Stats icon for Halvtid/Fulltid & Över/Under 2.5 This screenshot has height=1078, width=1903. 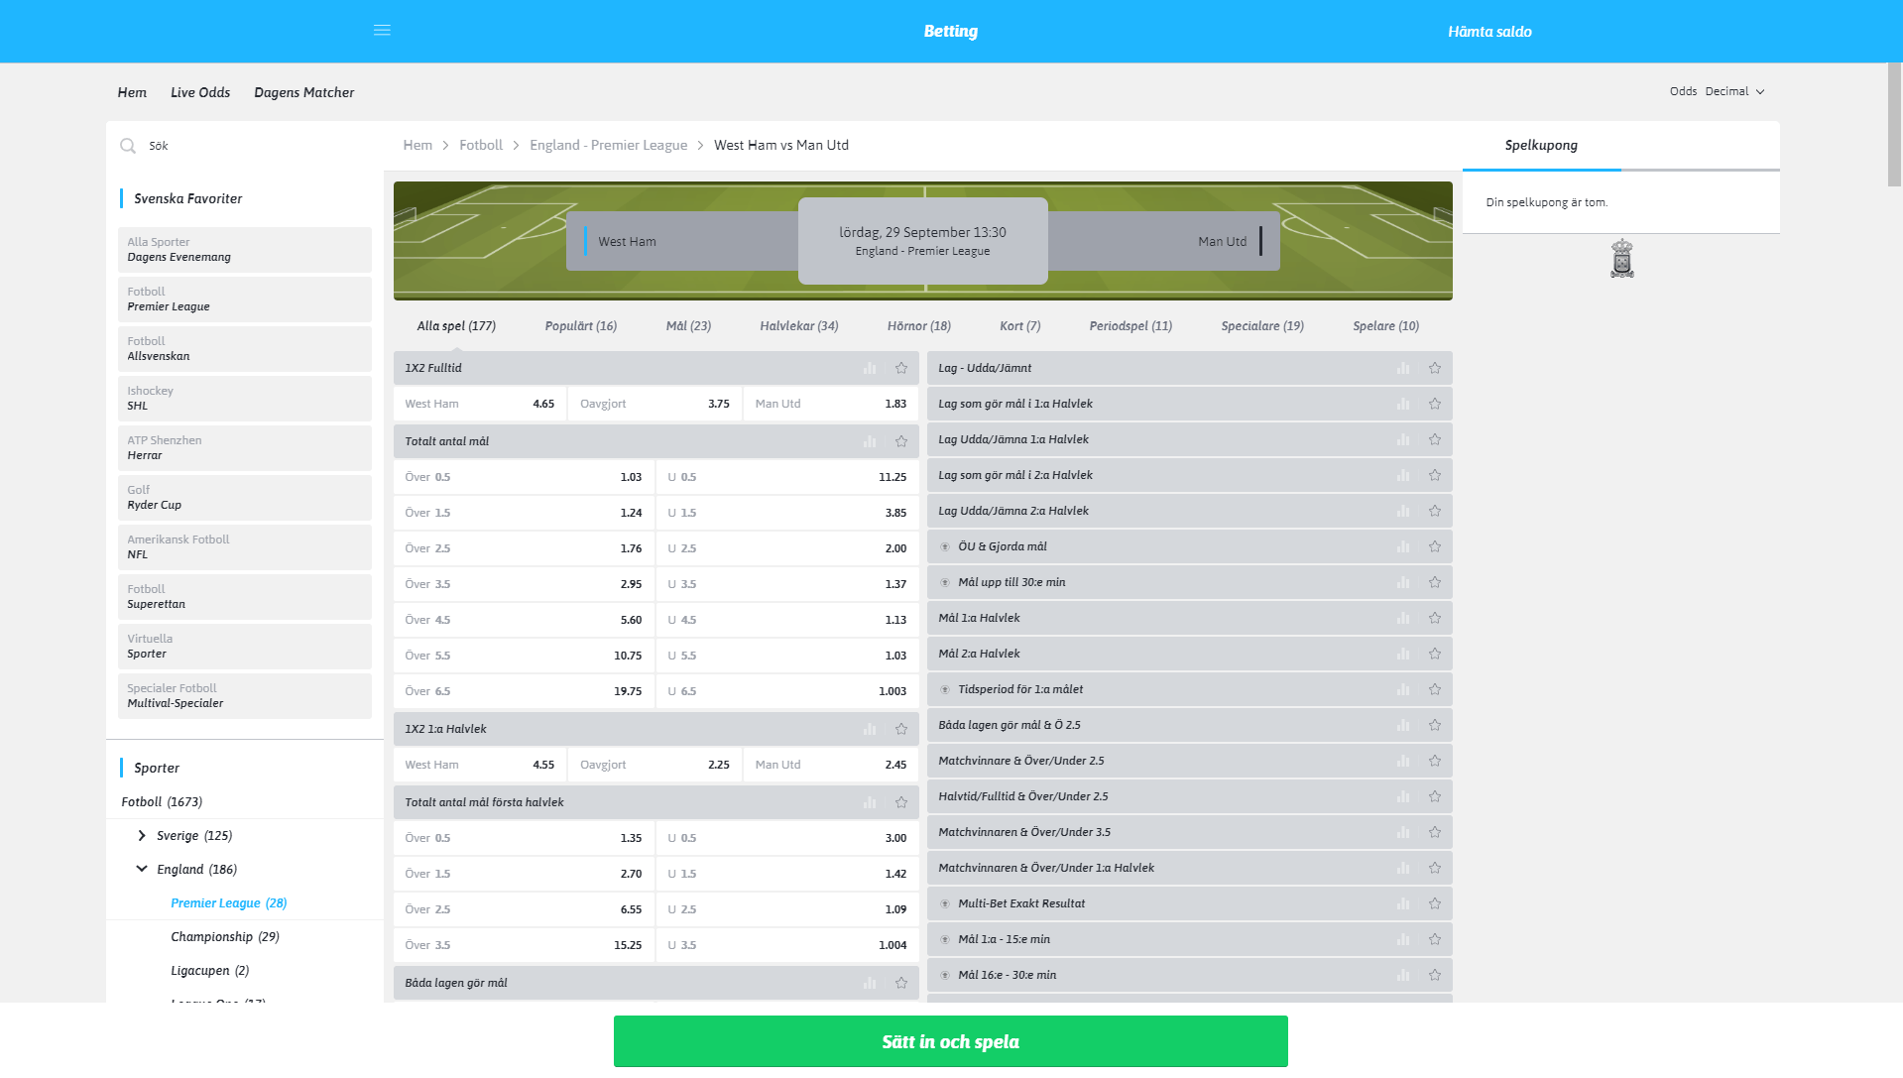pyautogui.click(x=1403, y=796)
